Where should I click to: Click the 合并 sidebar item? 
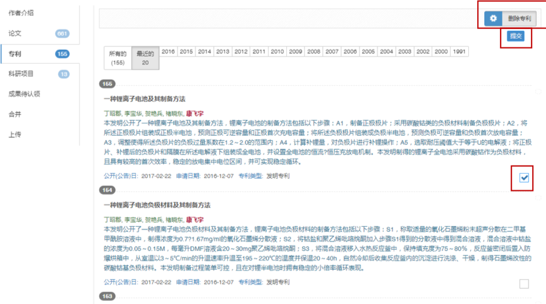tap(15, 114)
